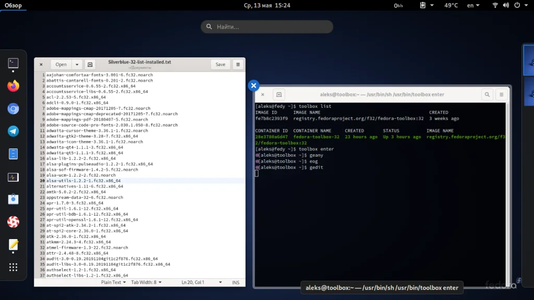Open the Tab Width: 8 dropdown
Screen dimensions: 534x300
pyautogui.click(x=146, y=282)
